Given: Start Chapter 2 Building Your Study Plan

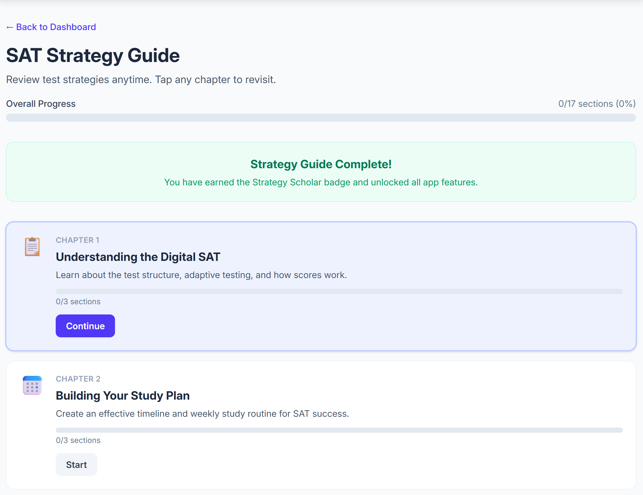Looking at the screenshot, I should click(76, 465).
